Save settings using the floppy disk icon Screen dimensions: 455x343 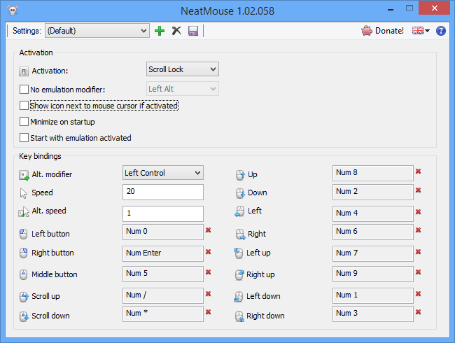coord(193,31)
